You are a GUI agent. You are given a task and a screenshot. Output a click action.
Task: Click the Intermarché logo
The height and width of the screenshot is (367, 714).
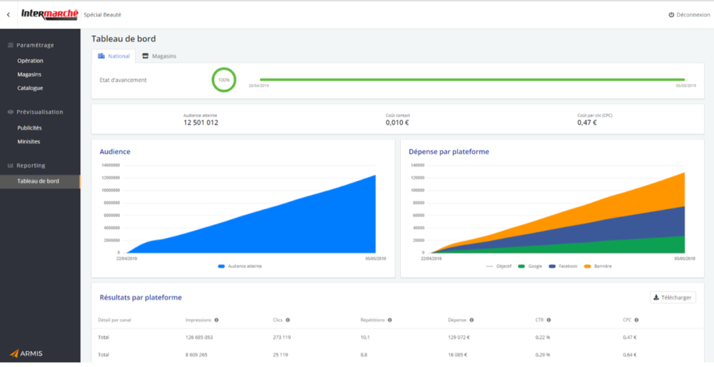[49, 14]
